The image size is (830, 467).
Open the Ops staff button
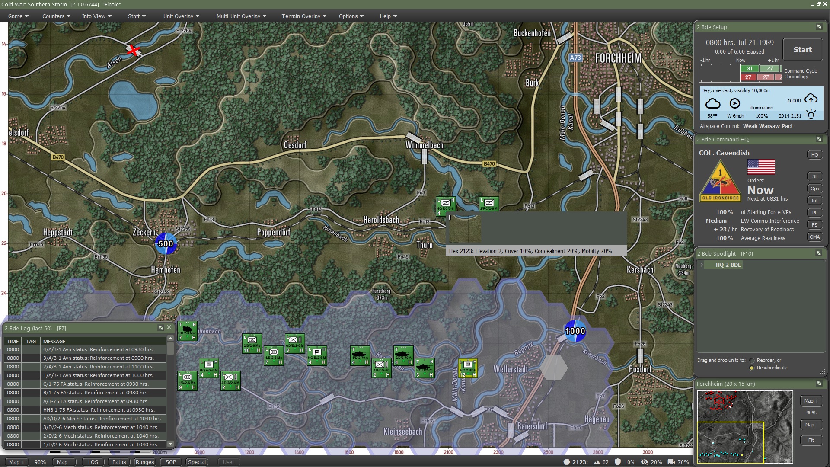(814, 189)
